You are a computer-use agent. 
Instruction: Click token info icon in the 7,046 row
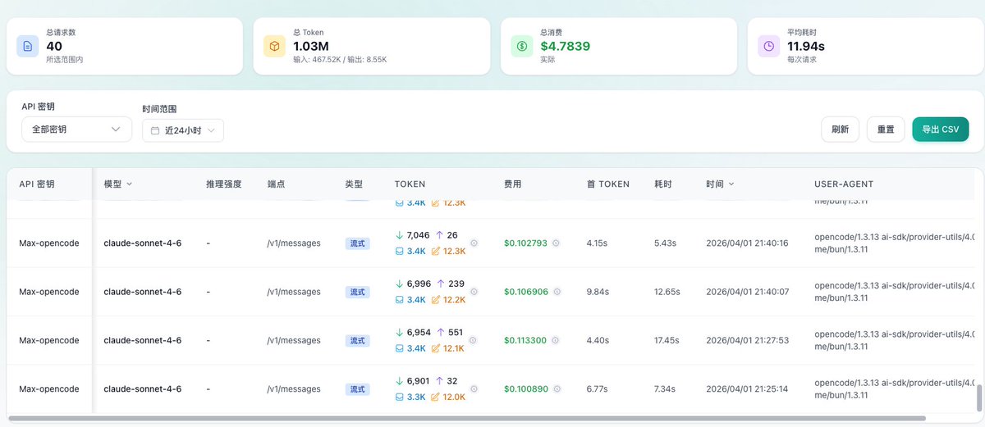point(474,243)
